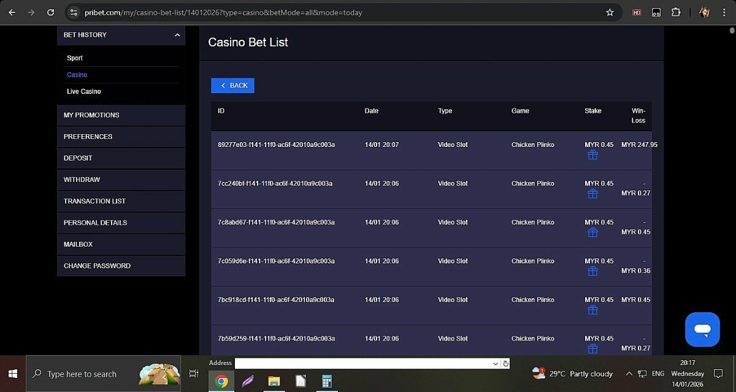Open the taskbar Address dropdown arrow

click(x=496, y=363)
